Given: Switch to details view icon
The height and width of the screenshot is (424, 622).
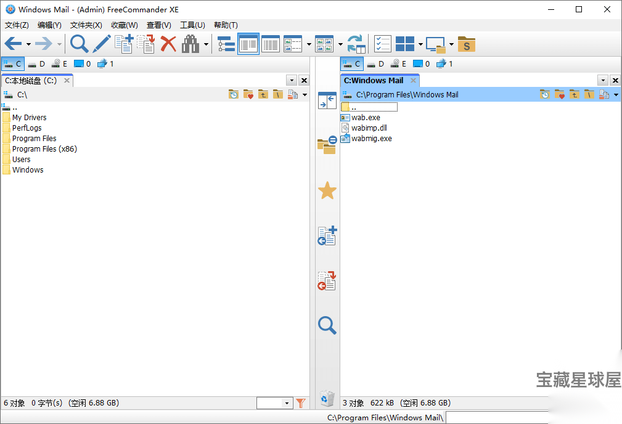Looking at the screenshot, I should click(248, 44).
